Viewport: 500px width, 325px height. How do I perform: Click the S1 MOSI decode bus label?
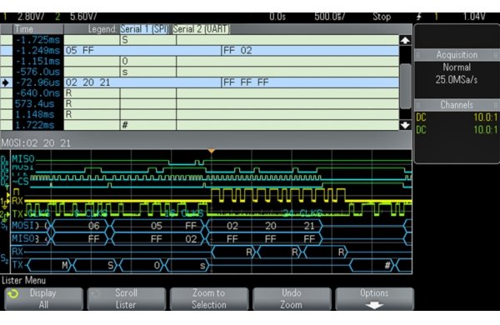(x=22, y=226)
